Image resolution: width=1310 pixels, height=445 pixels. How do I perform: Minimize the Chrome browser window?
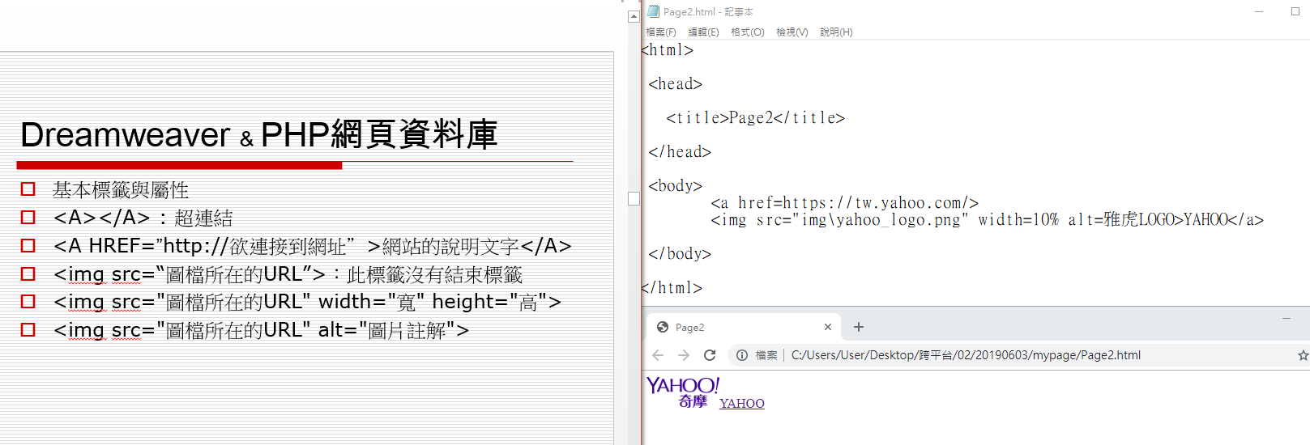pos(1286,319)
